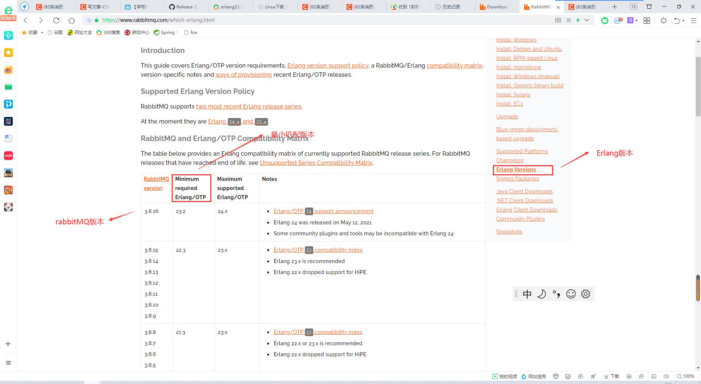Click the vertical page scrollbar thumb
Viewport: 701px width, 384px height.
click(698, 87)
